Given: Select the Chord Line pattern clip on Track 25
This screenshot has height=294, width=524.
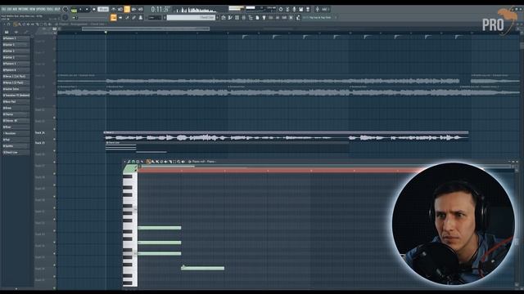Looking at the screenshot, I should 228,147.
